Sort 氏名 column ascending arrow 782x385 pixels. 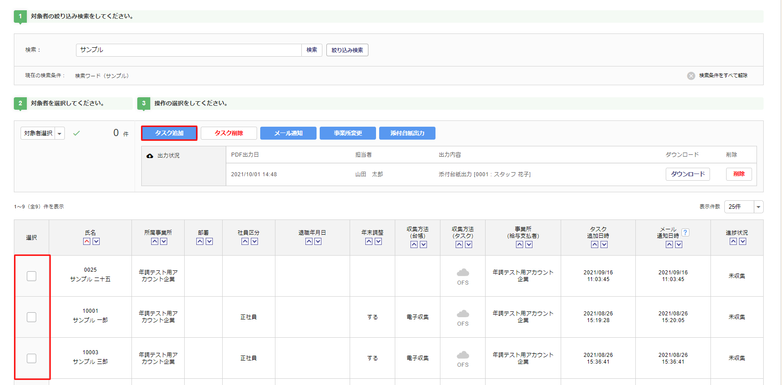tap(87, 241)
